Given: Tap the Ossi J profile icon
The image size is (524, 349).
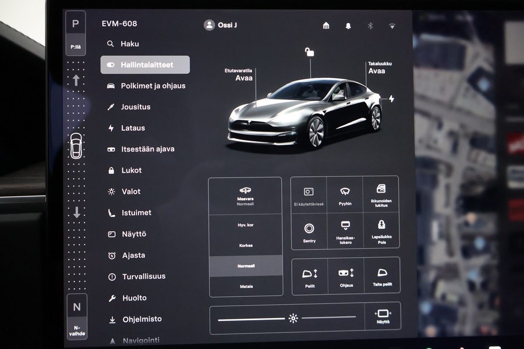Looking at the screenshot, I should click(x=209, y=25).
